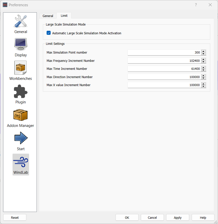The width and height of the screenshot is (218, 224).
Task: Increment Max Simulation Point number spinner
Action: [203, 51]
